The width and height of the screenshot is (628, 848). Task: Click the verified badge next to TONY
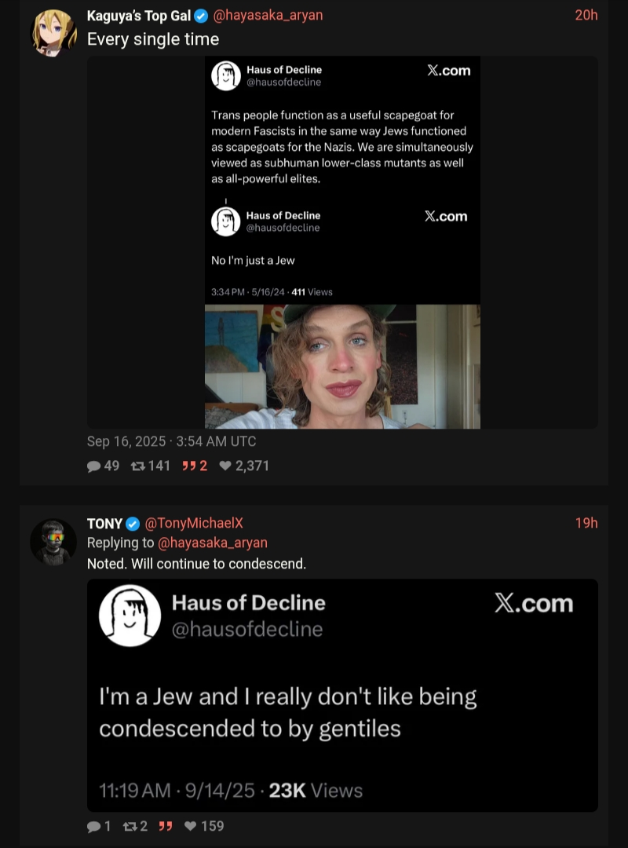pyautogui.click(x=133, y=524)
